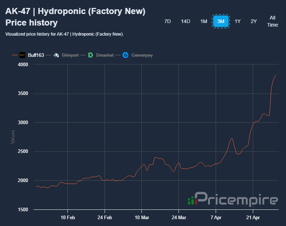Screen dimensions: 286x226
Task: Click the 3500 y-axis value
Action: point(23,93)
